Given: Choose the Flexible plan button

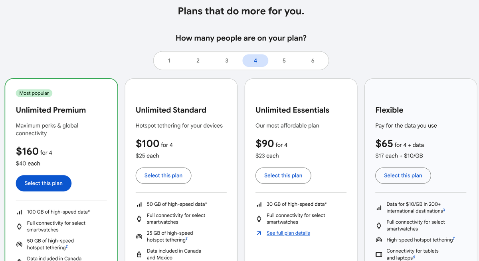Looking at the screenshot, I should coord(403,175).
